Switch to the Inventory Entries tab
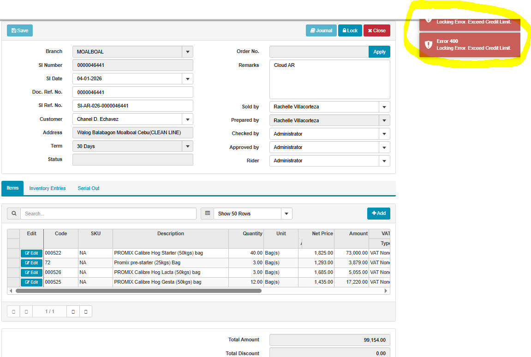 [48, 188]
